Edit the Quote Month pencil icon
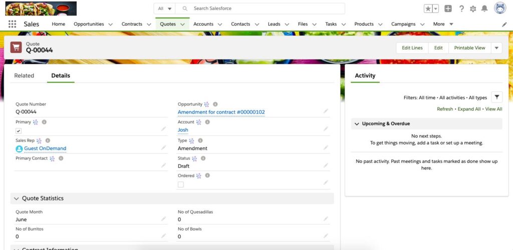Image resolution: width=513 pixels, height=250 pixels. click(x=164, y=219)
